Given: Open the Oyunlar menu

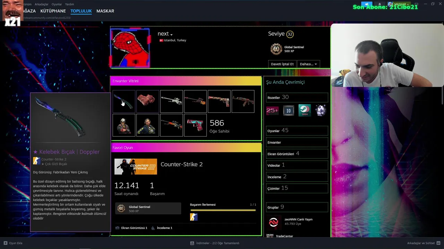Looking at the screenshot, I should tap(57, 4).
